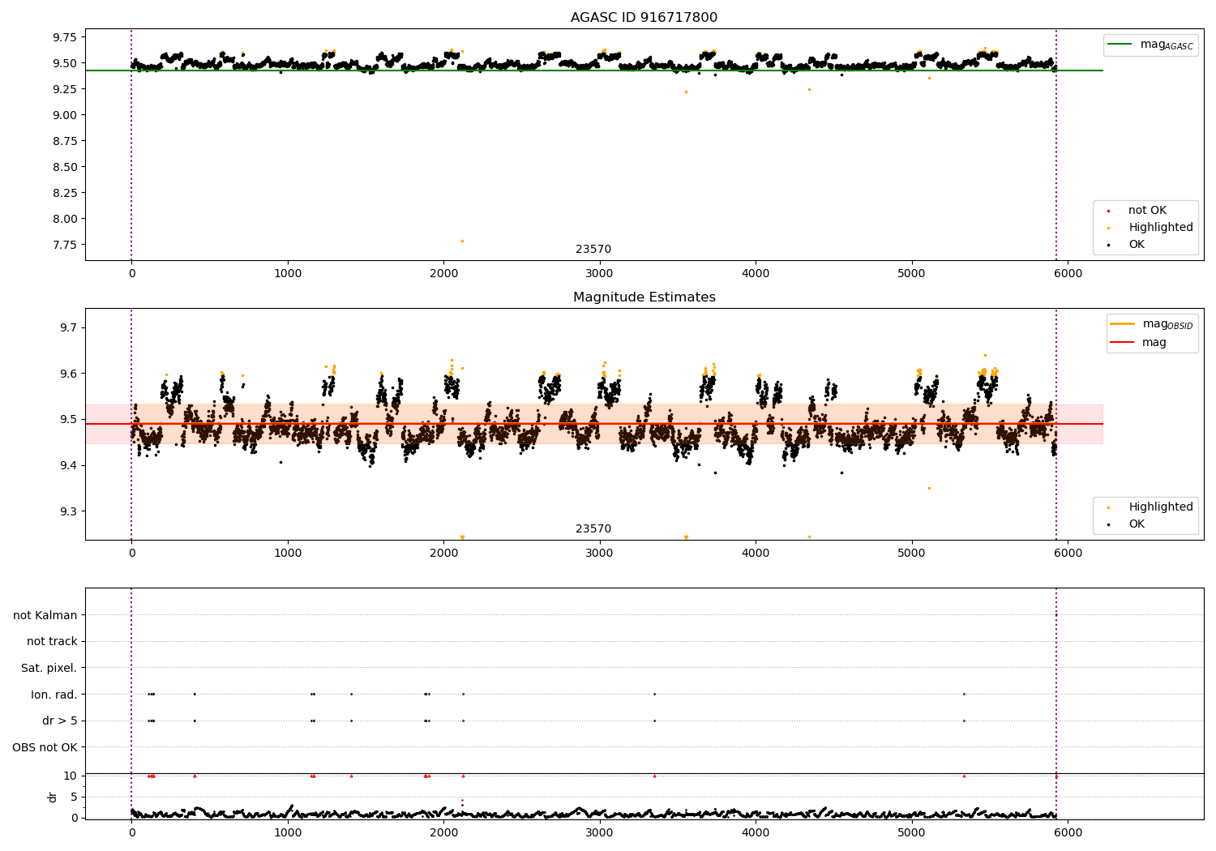This screenshot has height=851, width=1216.
Task: Click the Magnitude Estimates subplot title
Action: point(644,297)
